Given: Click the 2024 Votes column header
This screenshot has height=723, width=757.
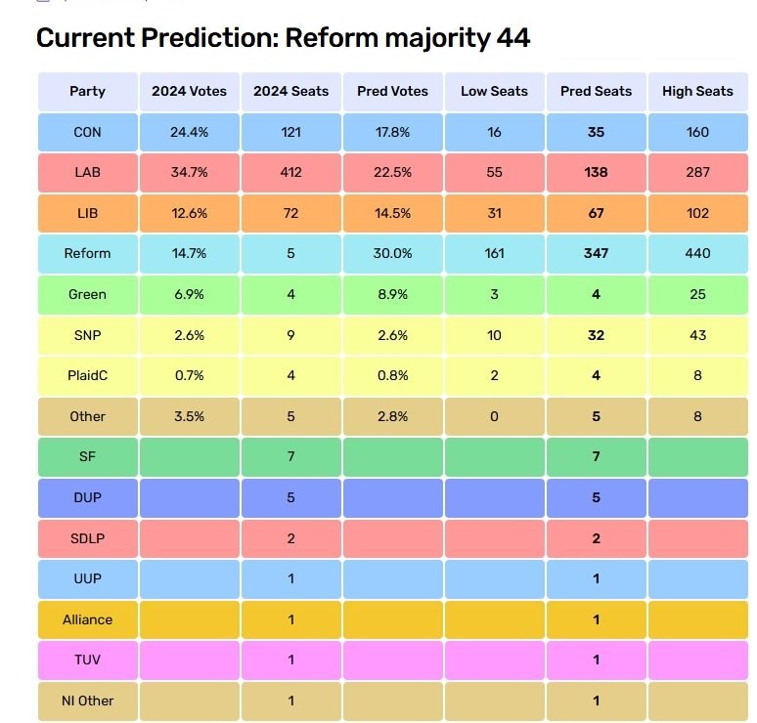Looking at the screenshot, I should pyautogui.click(x=189, y=91).
